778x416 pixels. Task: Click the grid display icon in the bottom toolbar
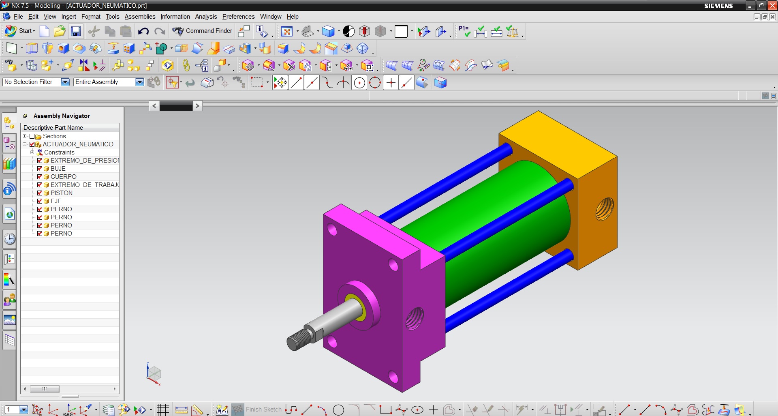point(163,410)
